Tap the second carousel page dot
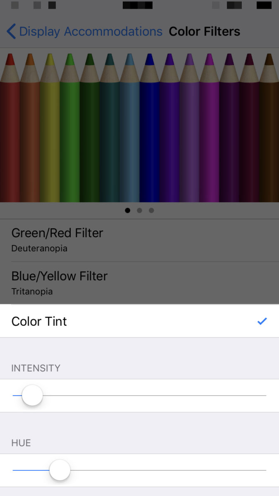Image resolution: width=279 pixels, height=496 pixels. (139, 210)
